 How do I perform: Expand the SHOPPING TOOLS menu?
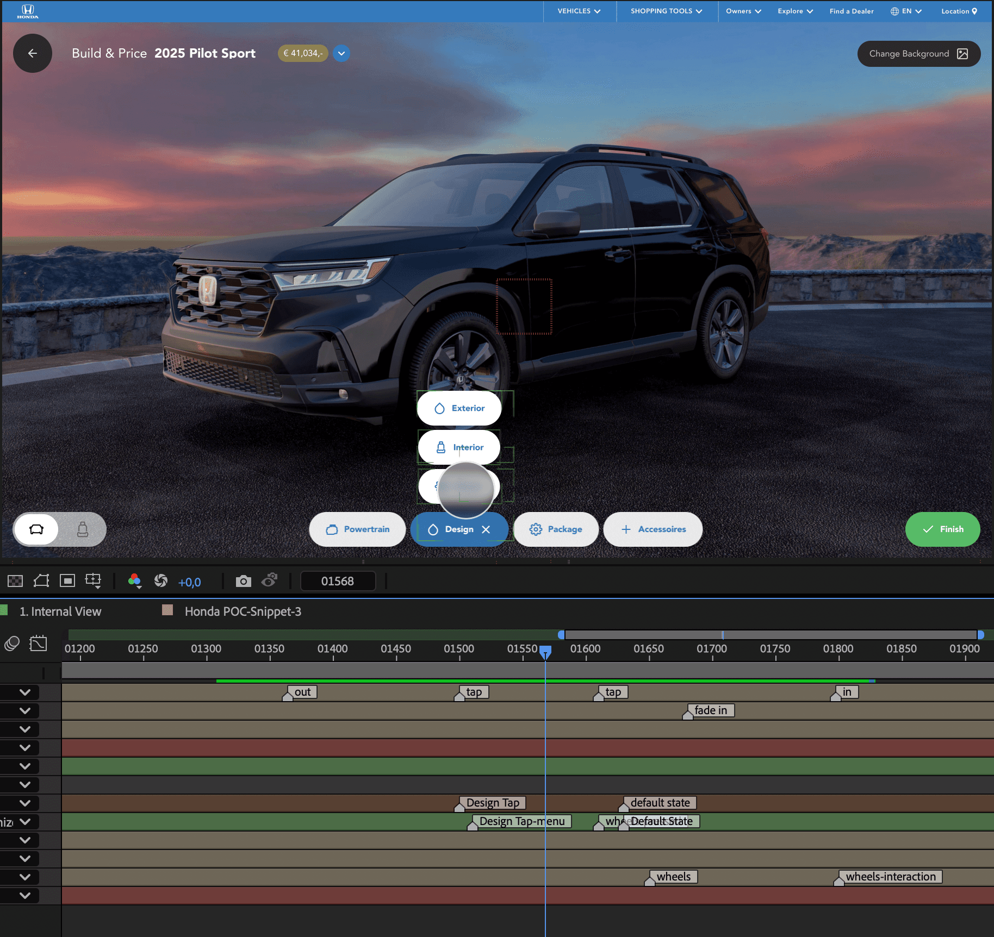tap(667, 11)
